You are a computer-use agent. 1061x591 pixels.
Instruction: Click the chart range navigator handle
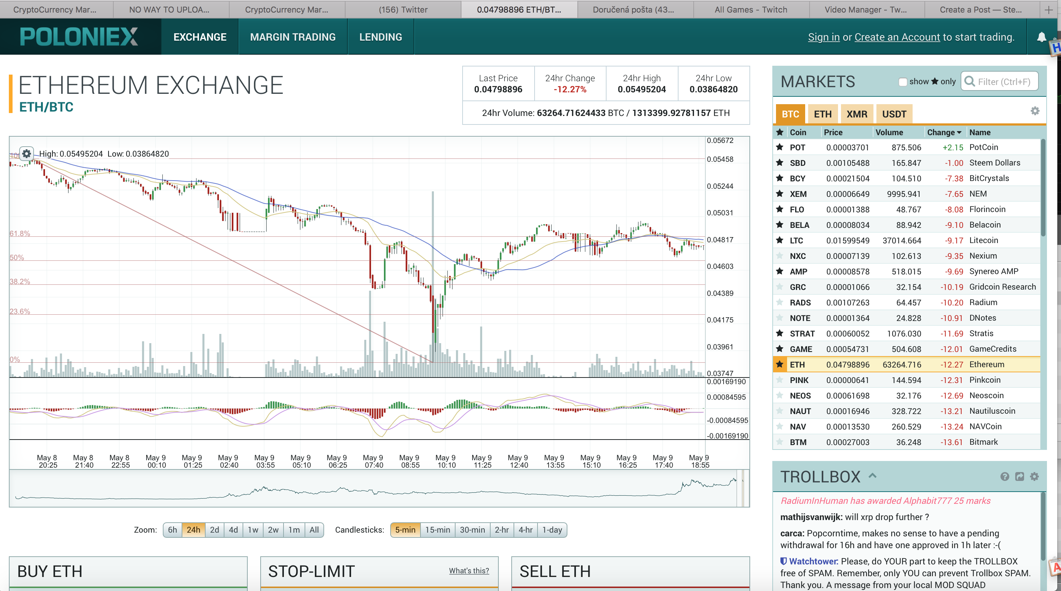click(x=743, y=488)
